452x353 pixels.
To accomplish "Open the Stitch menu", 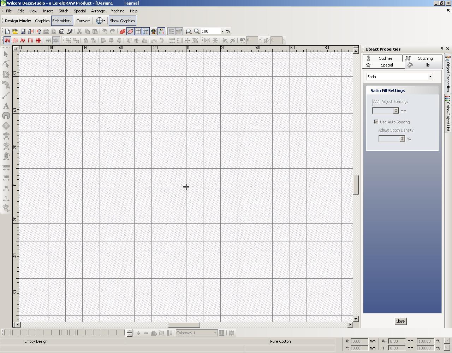I will coord(63,11).
